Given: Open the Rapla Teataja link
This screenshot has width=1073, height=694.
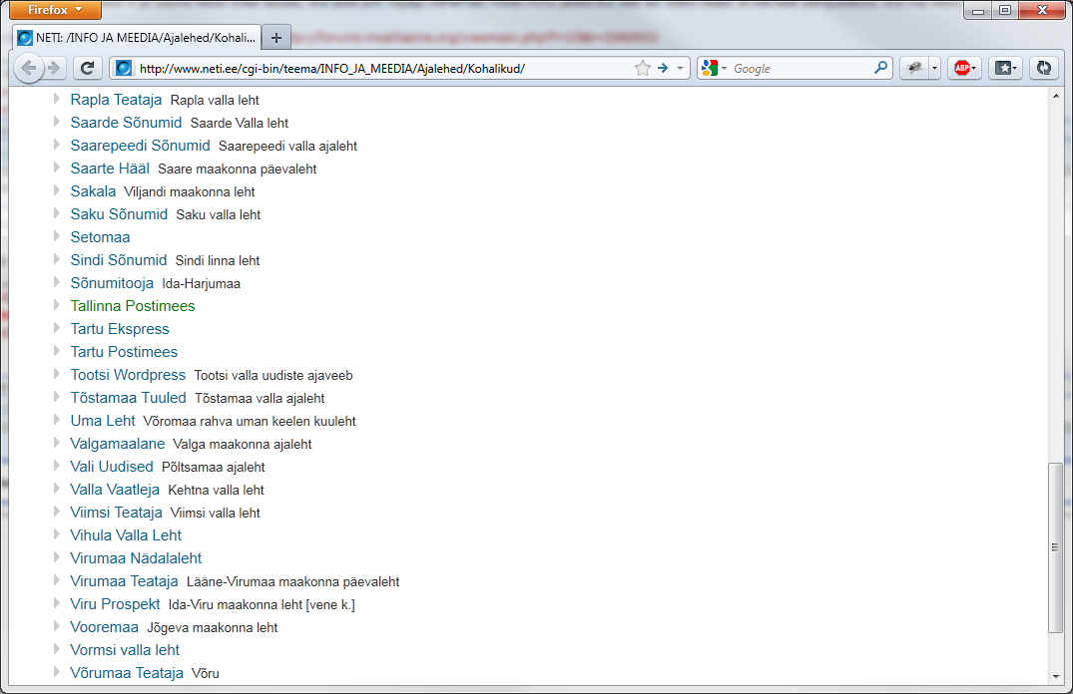Looking at the screenshot, I should [x=117, y=100].
